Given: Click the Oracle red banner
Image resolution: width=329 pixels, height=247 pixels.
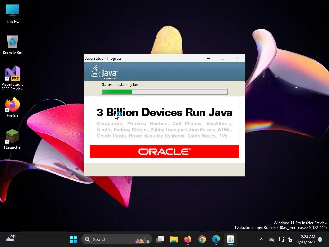Looking at the screenshot, I should (x=164, y=151).
